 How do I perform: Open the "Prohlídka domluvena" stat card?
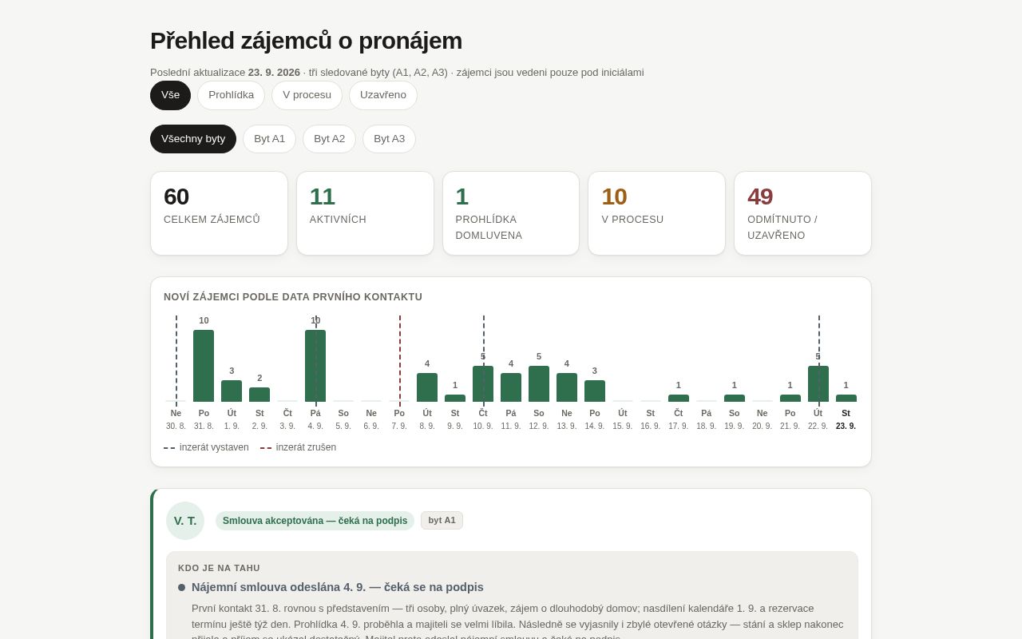[x=511, y=213]
